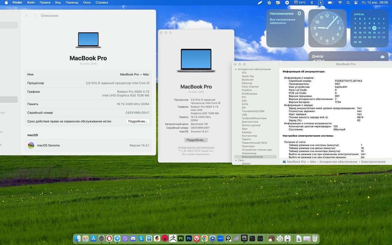Image resolution: width=392 pixels, height=245 pixels.
Task: Open Spotlight search in menu bar
Action: point(348,2)
